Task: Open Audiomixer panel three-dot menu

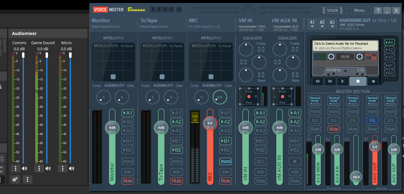Action: 28,180
